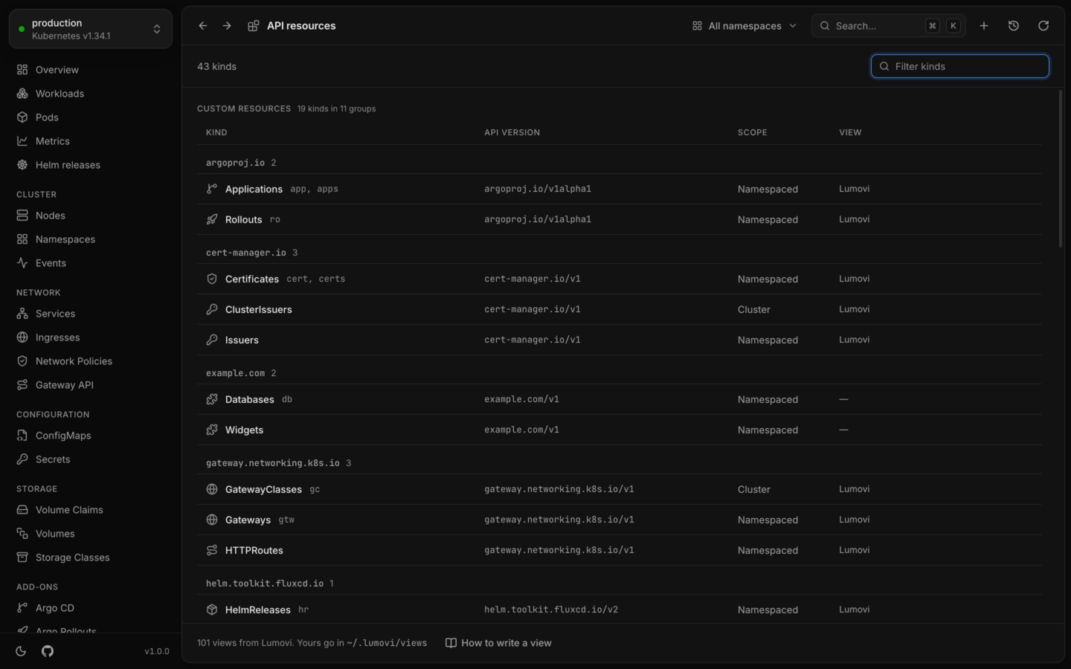This screenshot has height=669, width=1071.
Task: Go to Secrets page
Action: click(x=91, y=459)
